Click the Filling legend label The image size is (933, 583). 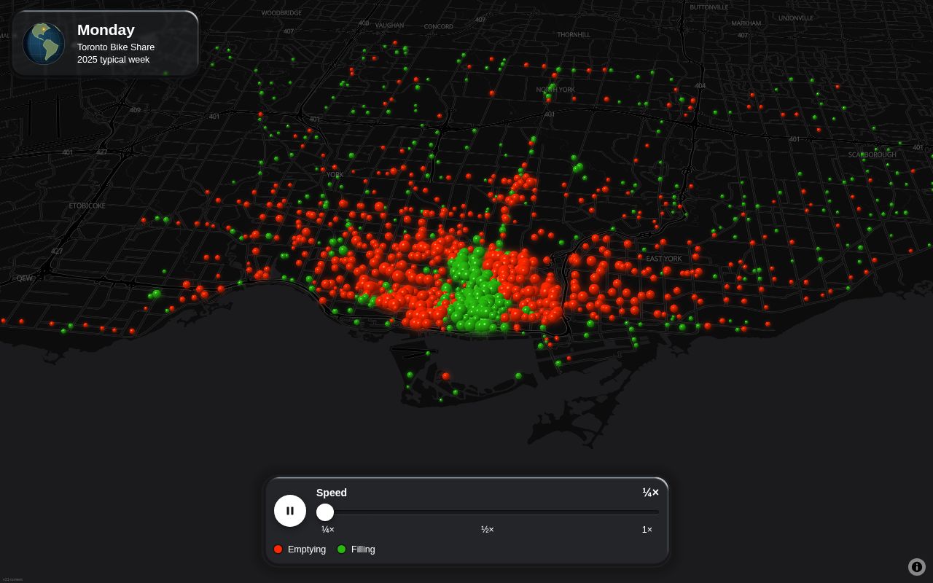363,549
